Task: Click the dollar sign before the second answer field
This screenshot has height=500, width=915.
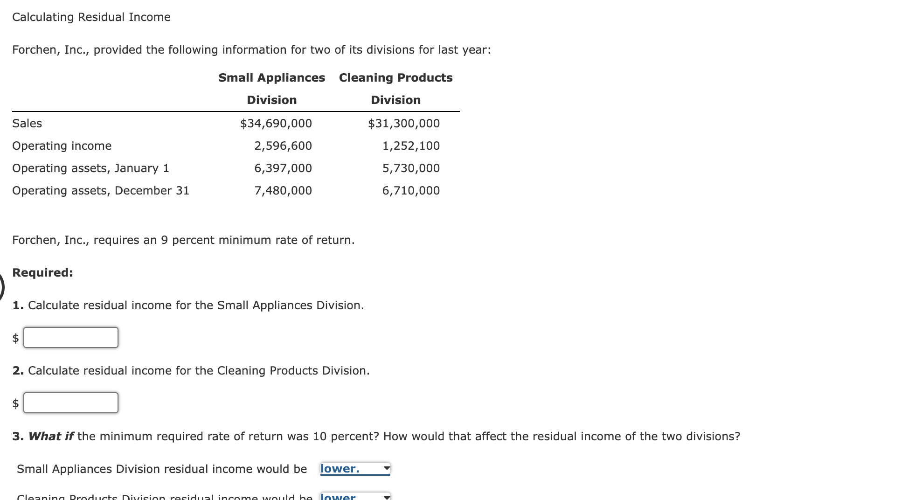Action: (16, 403)
